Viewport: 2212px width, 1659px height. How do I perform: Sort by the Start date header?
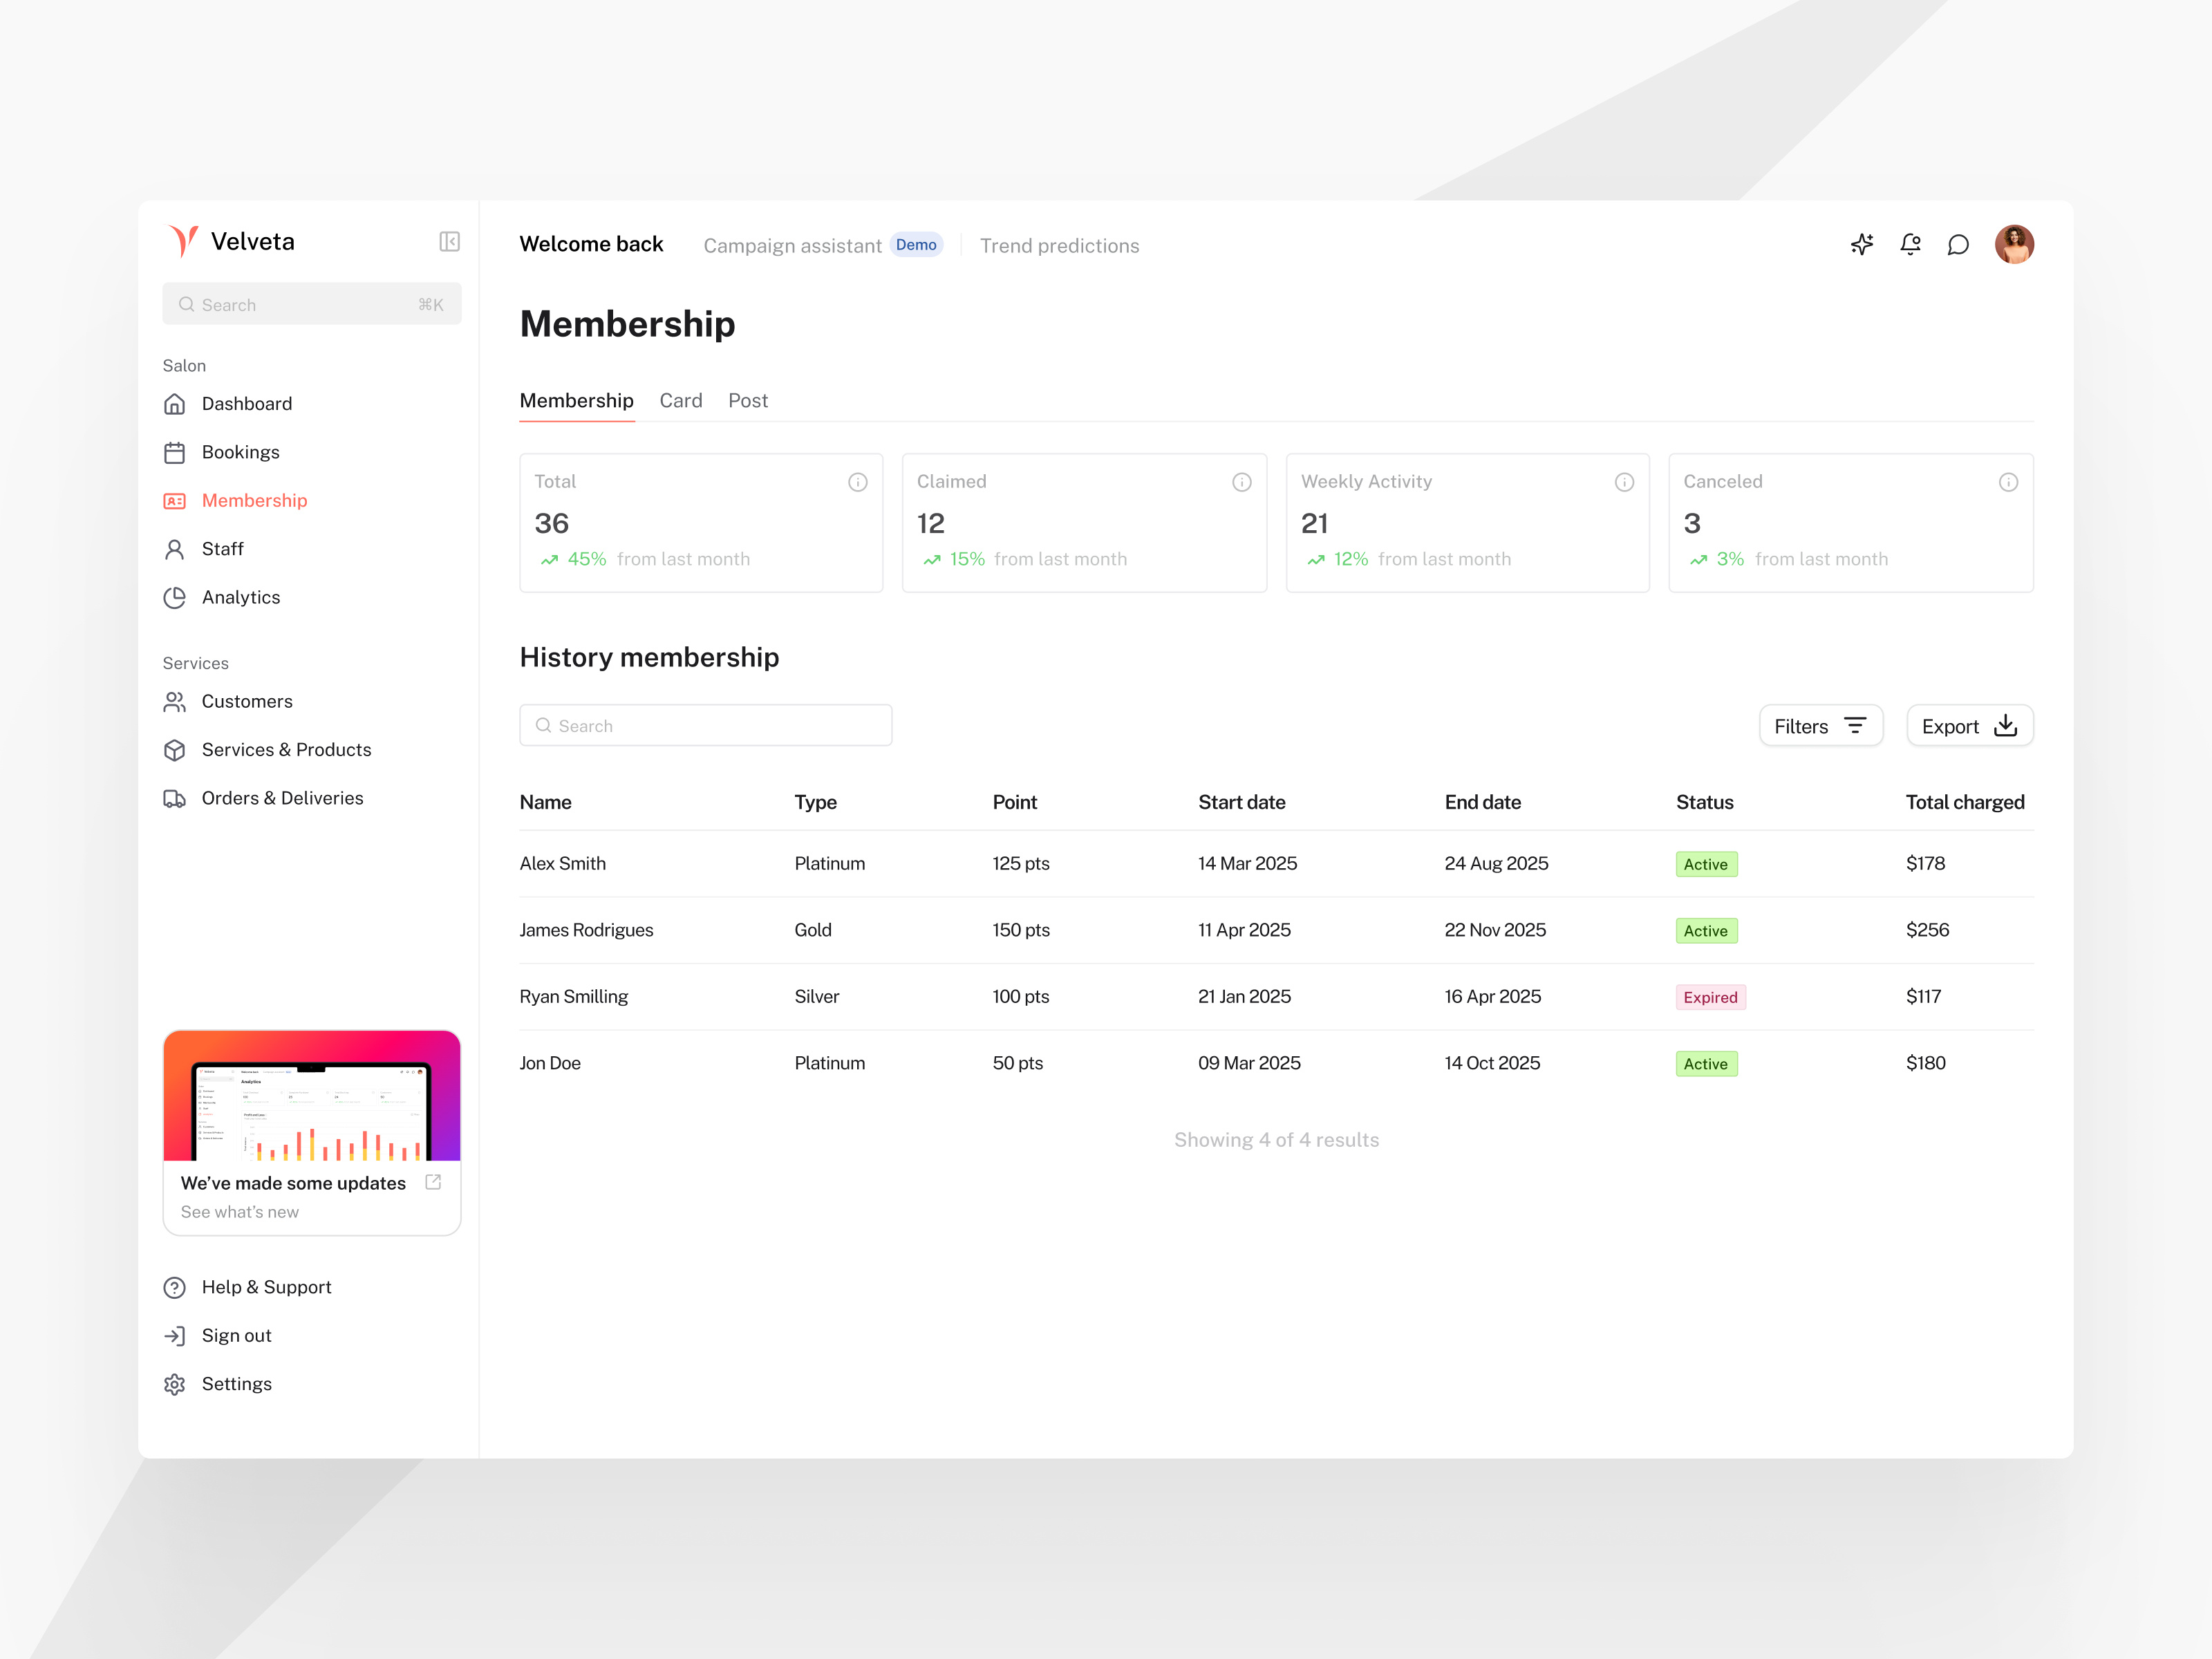(x=1242, y=802)
